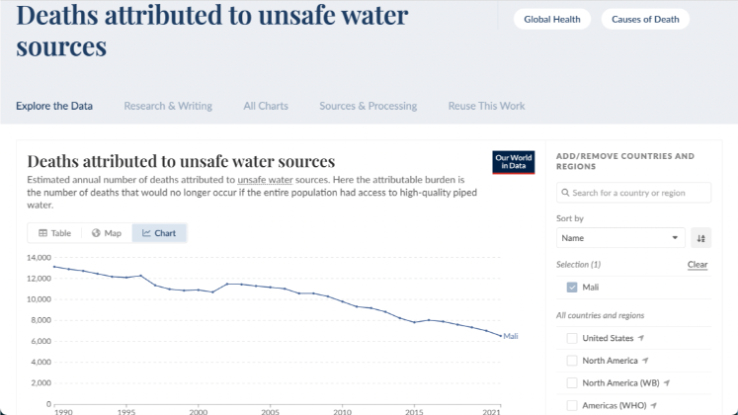Click the location arrow beside North America (WB)
The image size is (738, 415).
coord(667,382)
